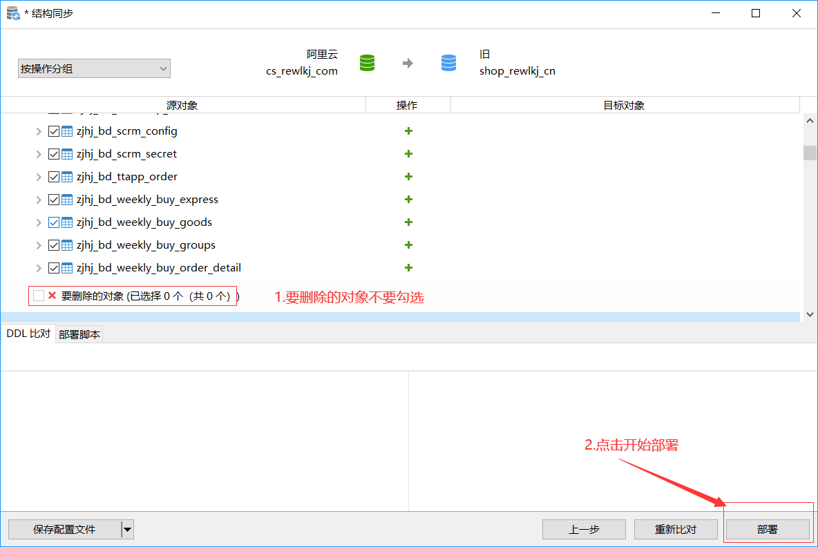Click the green source database icon

(x=367, y=63)
